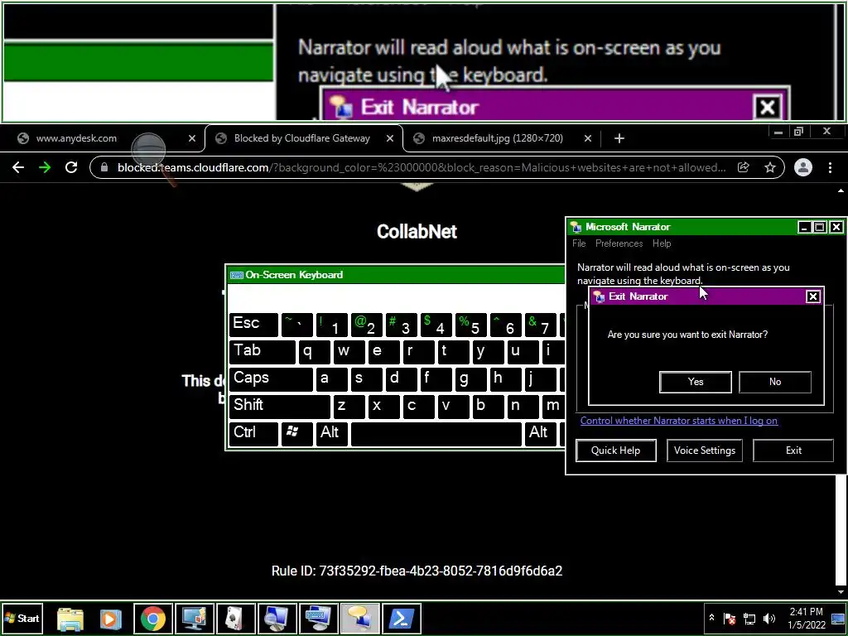
Task: Click the browser address bar URL
Action: tap(422, 167)
